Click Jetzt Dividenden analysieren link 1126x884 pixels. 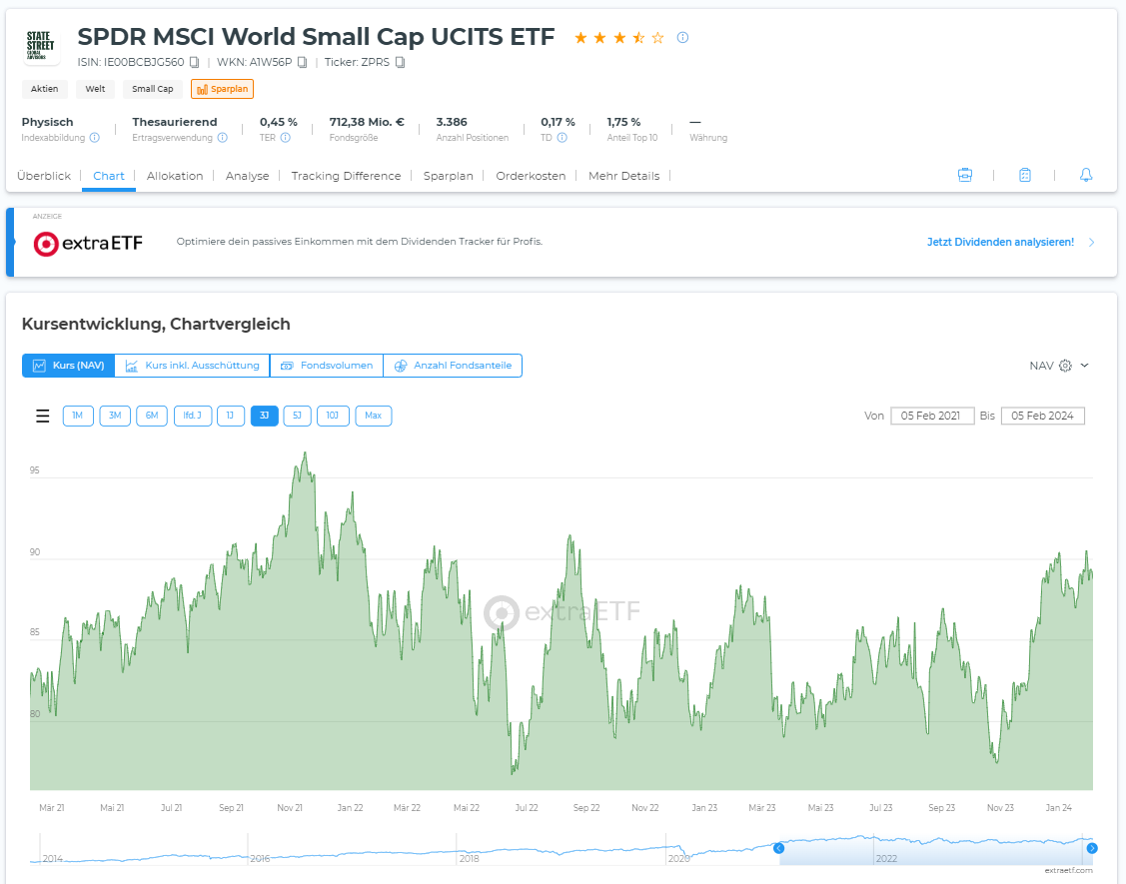point(1000,242)
